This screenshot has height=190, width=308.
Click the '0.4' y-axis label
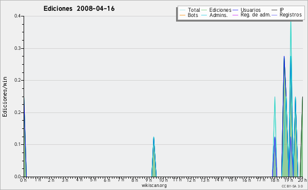tap(17, 16)
